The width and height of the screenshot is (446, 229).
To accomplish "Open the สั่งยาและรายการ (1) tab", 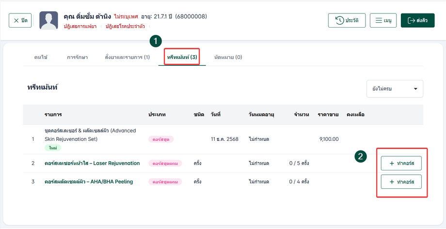I will (x=127, y=57).
